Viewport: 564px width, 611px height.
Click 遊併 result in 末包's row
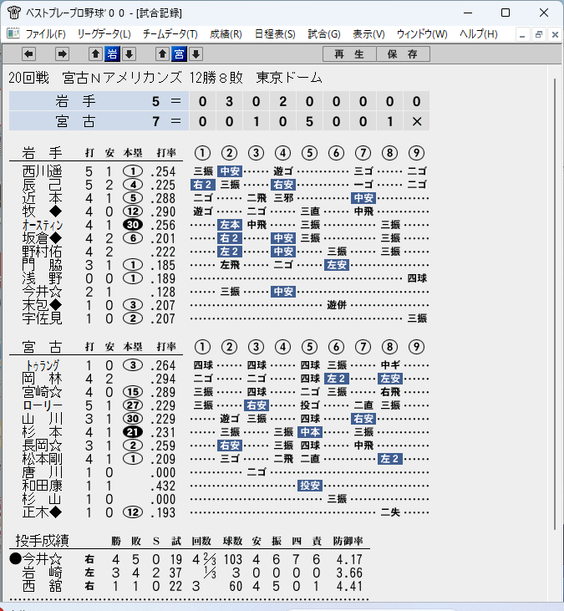[x=337, y=305]
